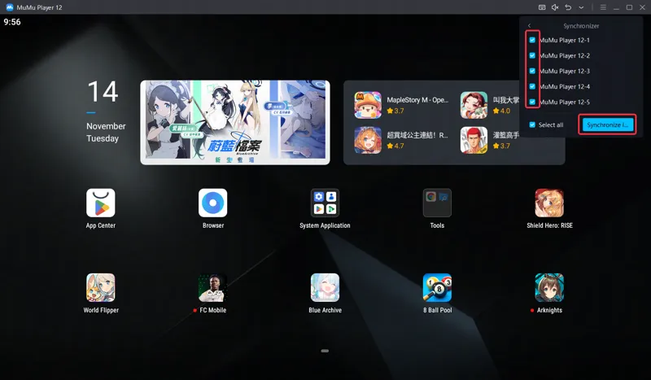
Task: Toggle the mute speaker icon in title bar
Action: coord(555,7)
